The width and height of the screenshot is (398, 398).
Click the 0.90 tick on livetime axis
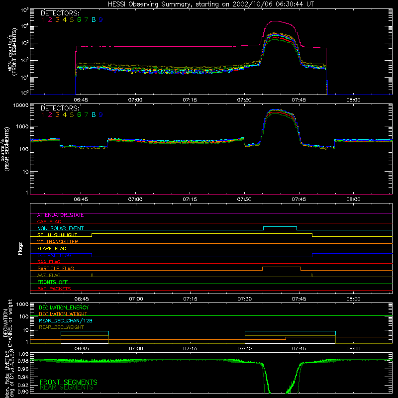(x=23, y=392)
